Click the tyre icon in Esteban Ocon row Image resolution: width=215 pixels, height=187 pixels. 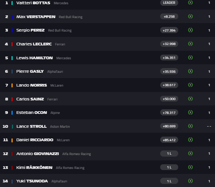190,112
